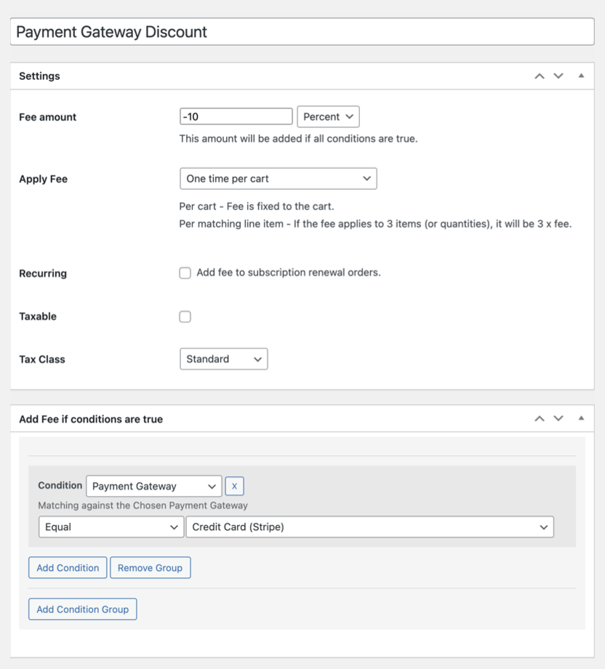Open the Percent fee type dropdown
This screenshot has height=669, width=605.
328,117
